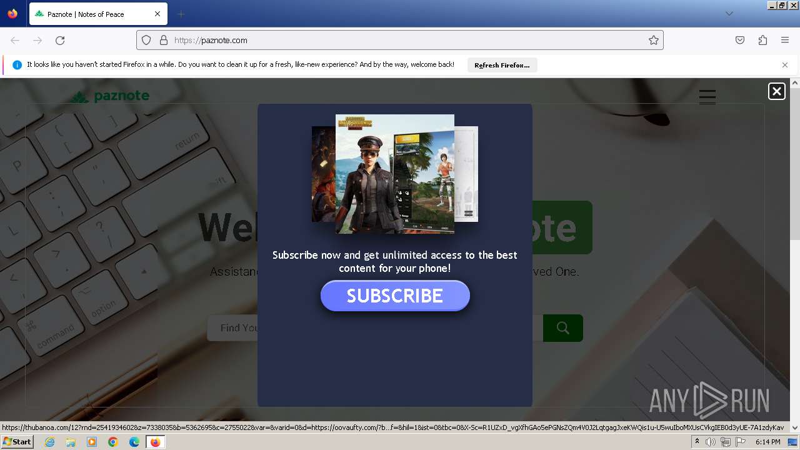This screenshot has width=800, height=450.
Task: Bookmark this page with star icon
Action: [654, 40]
